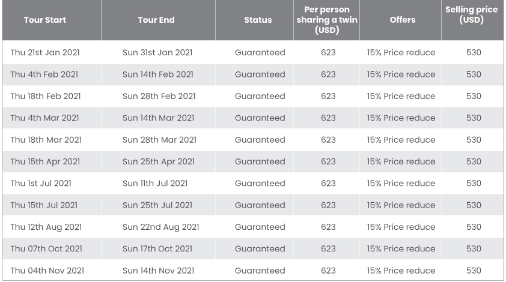Click 623 price in the Oct row
Screen dimensions: 506x282
(x=328, y=249)
